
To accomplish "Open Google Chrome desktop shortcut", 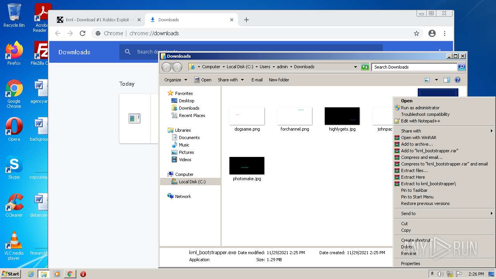I will (x=14, y=94).
